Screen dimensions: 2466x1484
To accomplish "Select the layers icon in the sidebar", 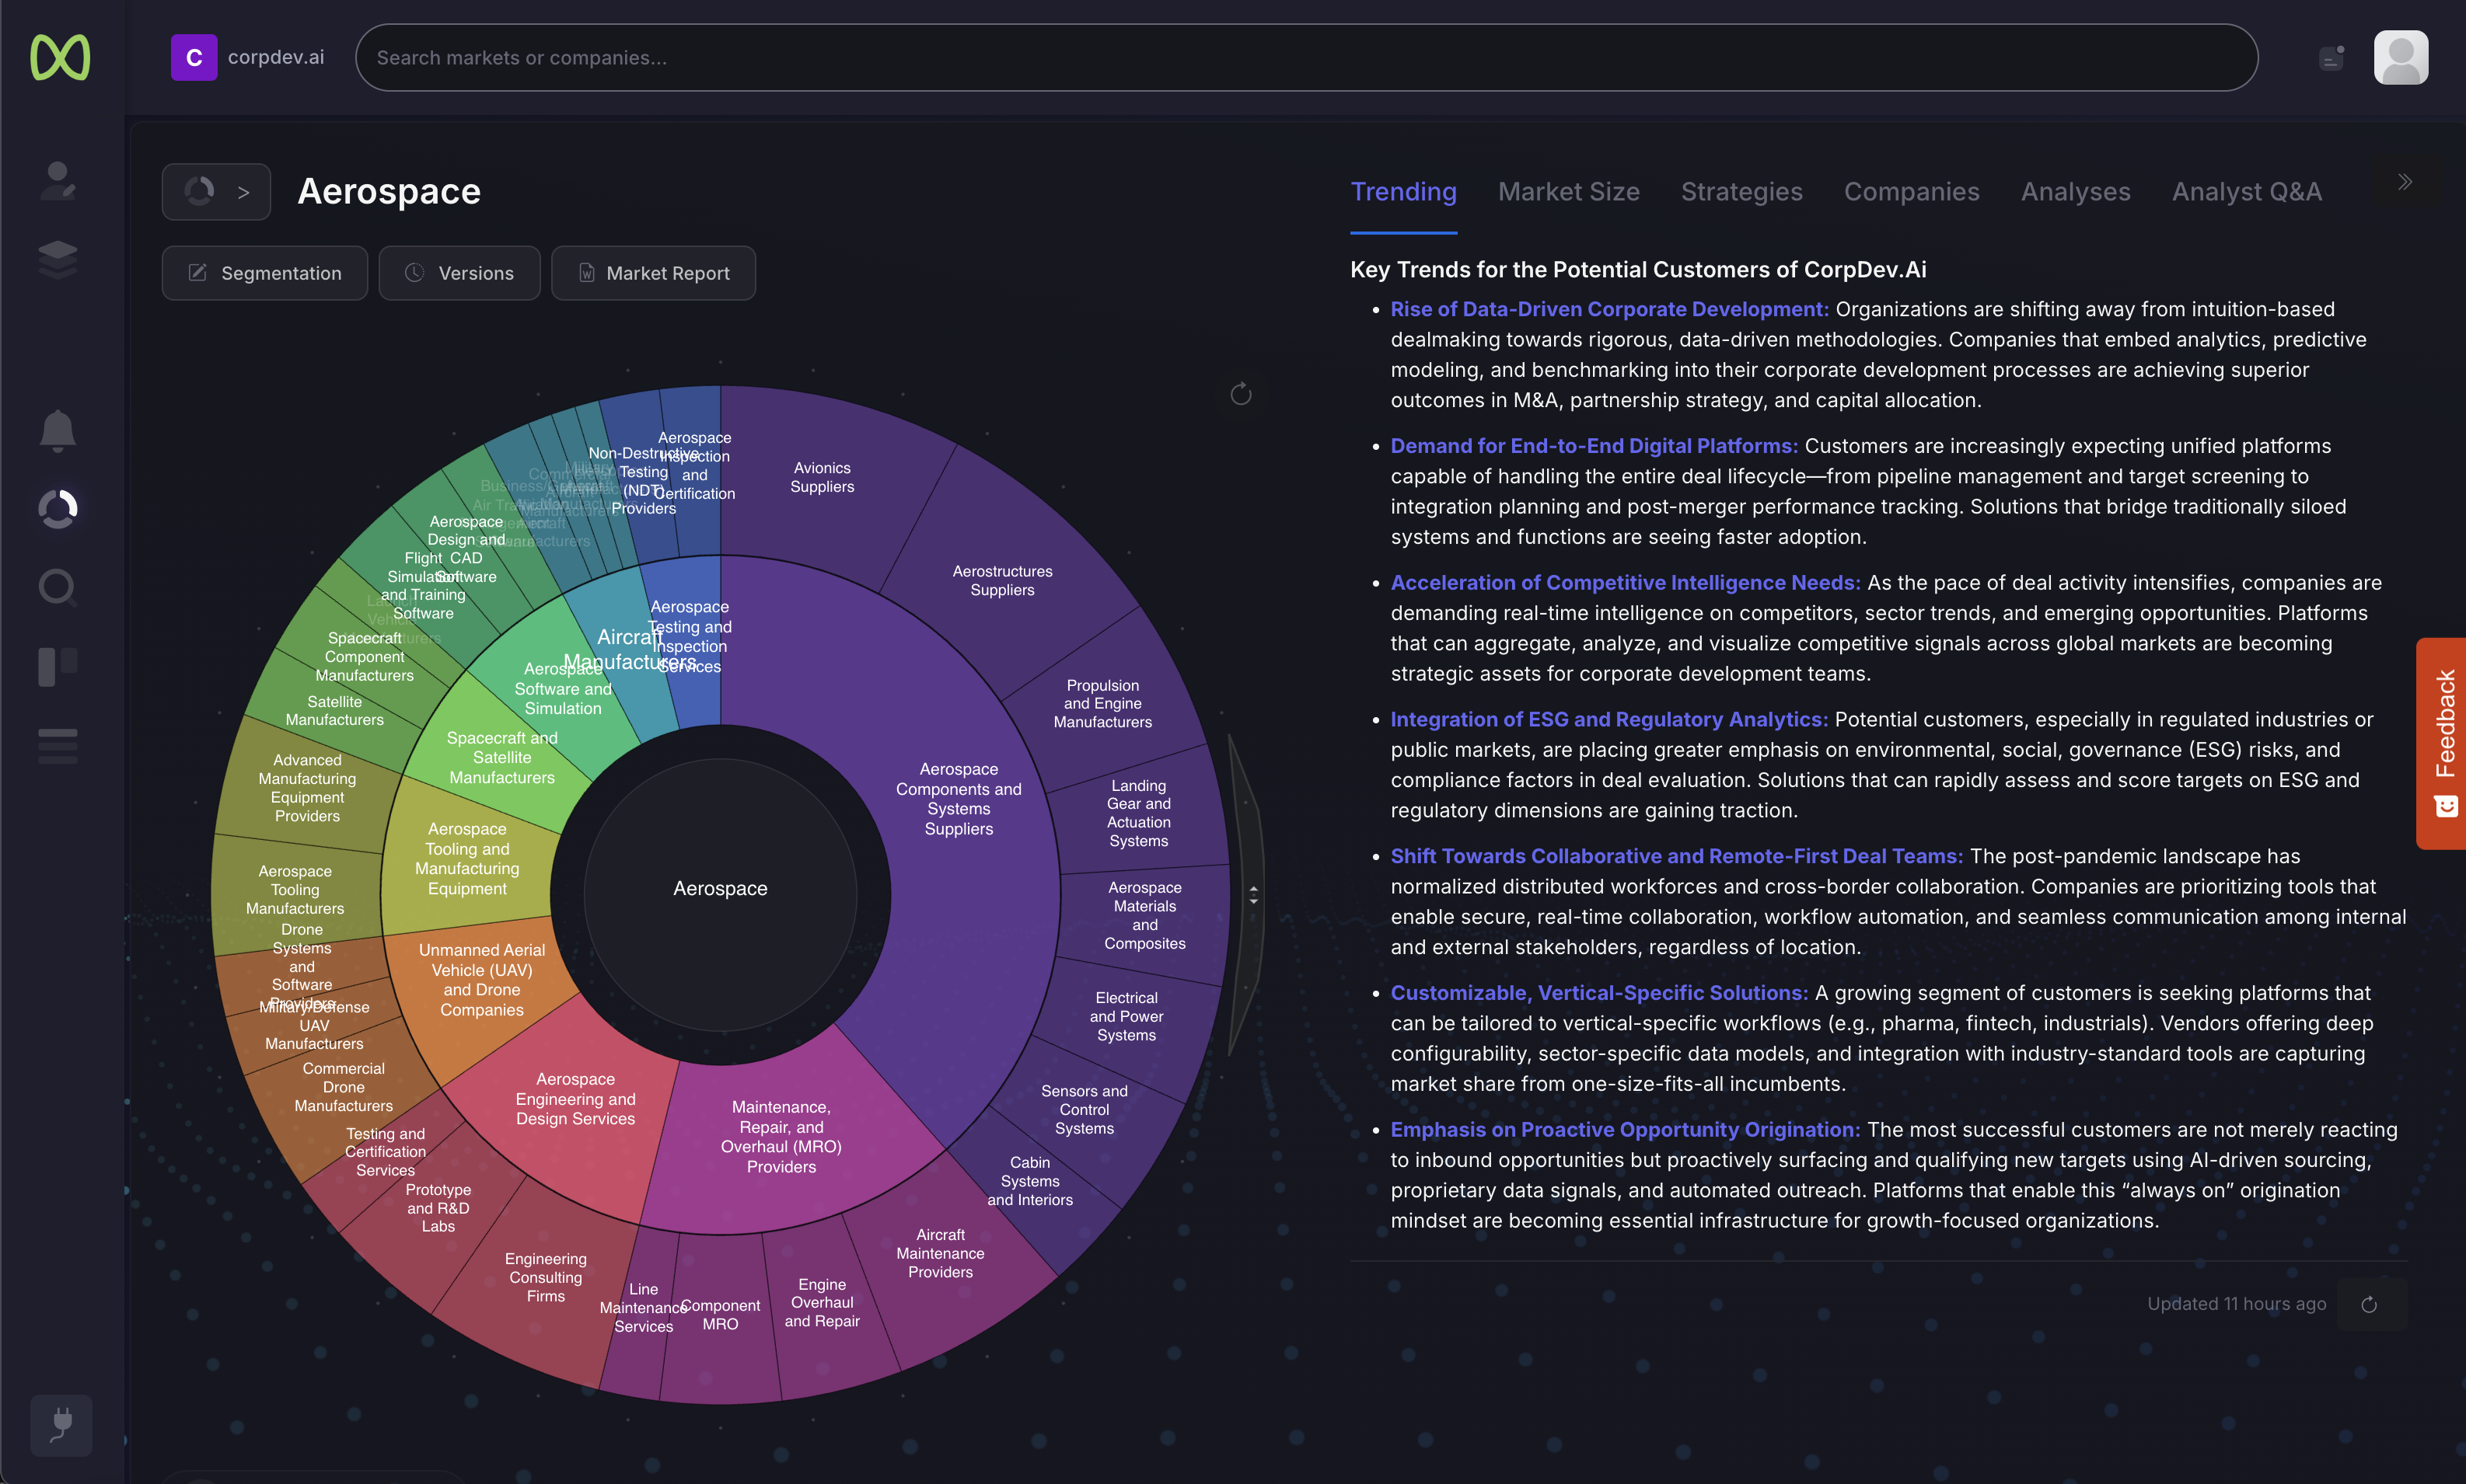I will (57, 258).
